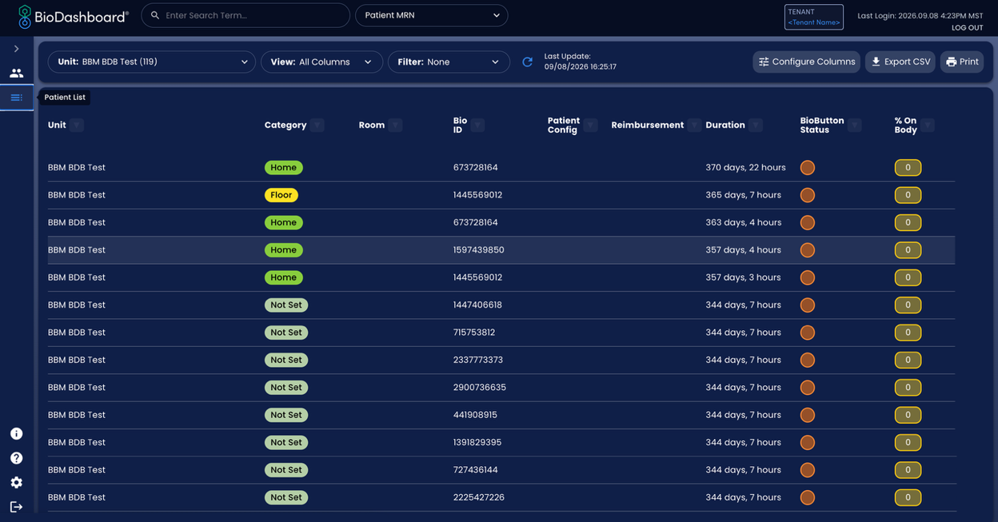Click BioButton status circle for Bio ID 1597439850

(x=808, y=250)
